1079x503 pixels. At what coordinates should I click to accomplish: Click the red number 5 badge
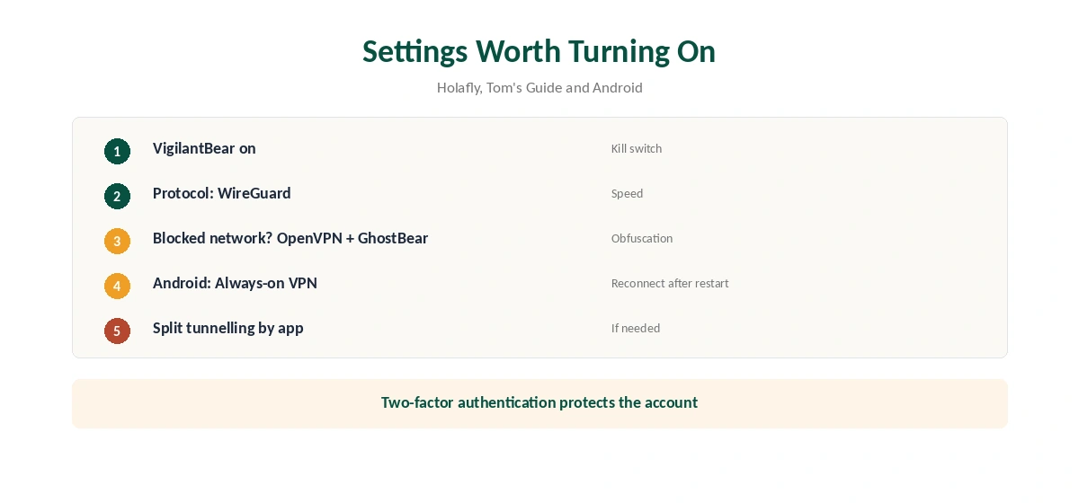[x=117, y=331]
